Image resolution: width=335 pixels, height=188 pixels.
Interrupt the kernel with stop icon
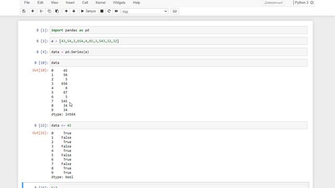tap(102, 11)
